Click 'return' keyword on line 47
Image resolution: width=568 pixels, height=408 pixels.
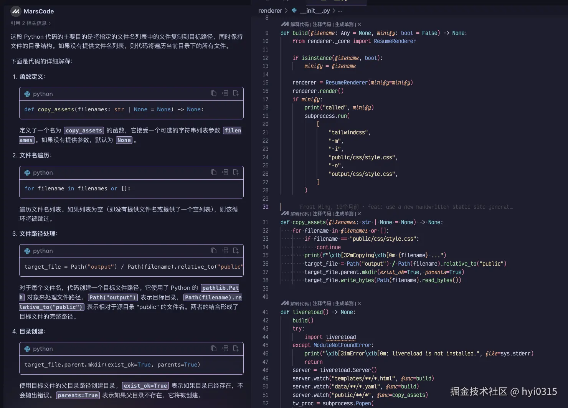(314, 362)
